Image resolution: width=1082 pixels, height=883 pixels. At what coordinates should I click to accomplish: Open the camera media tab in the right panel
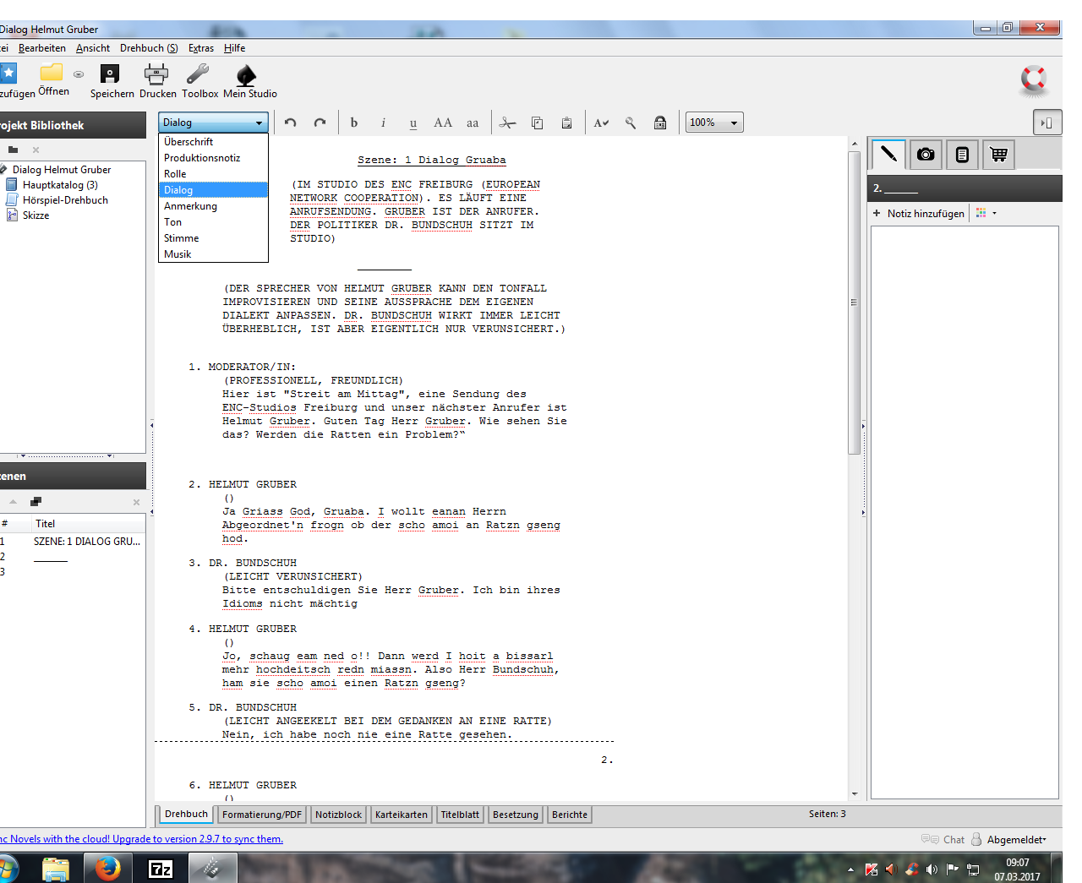pos(926,155)
